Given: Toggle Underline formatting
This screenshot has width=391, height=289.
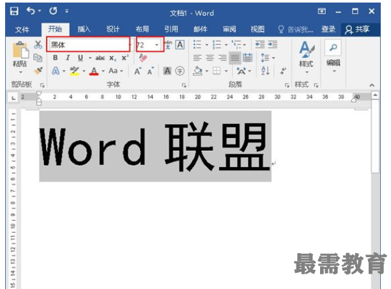Looking at the screenshot, I should (80, 58).
